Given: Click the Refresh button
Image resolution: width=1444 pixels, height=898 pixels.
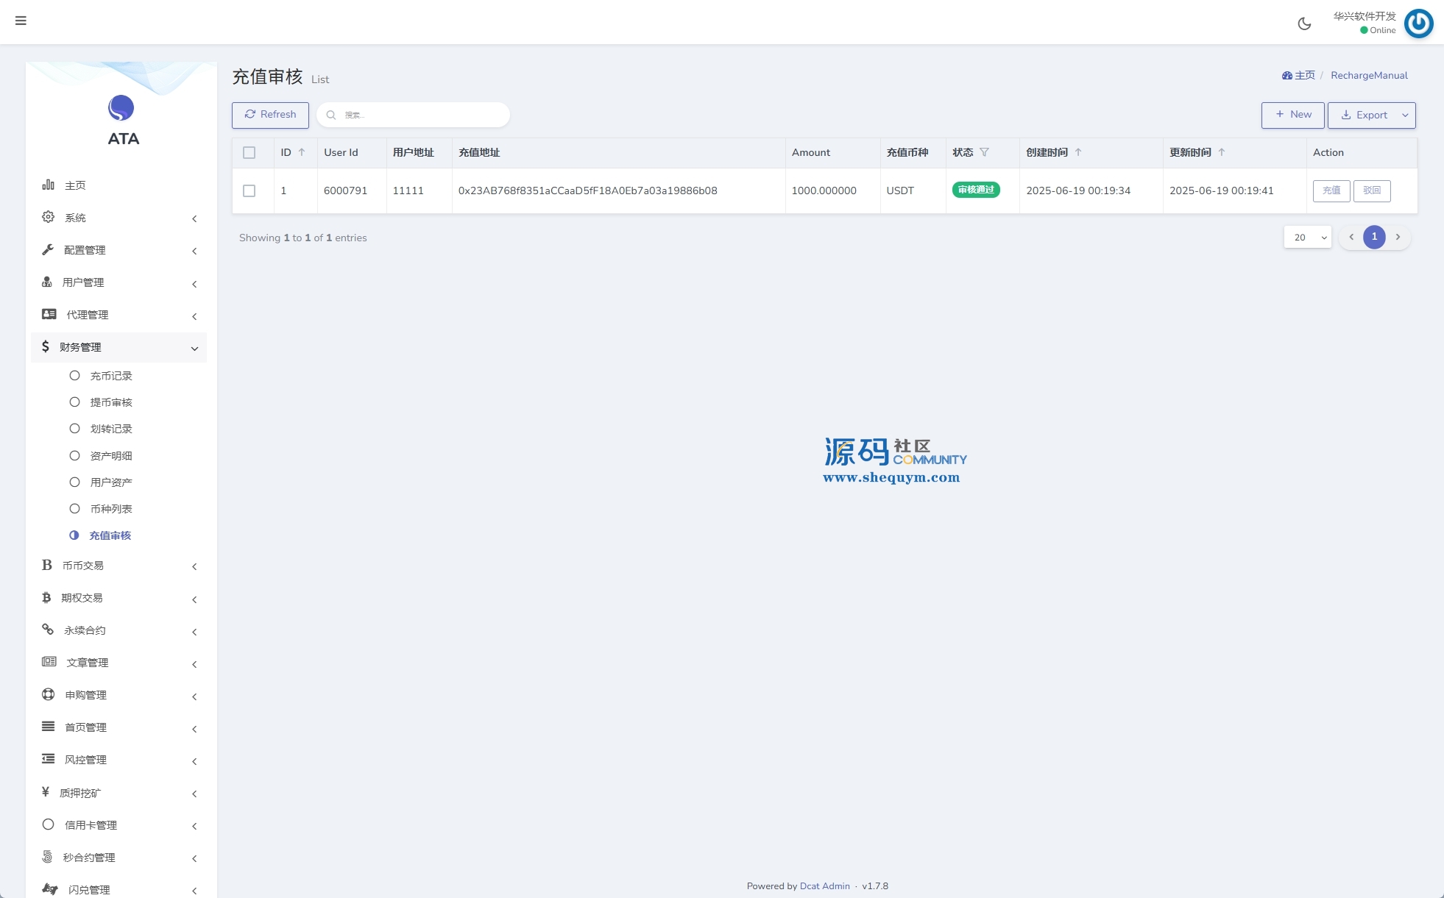Looking at the screenshot, I should tap(270, 115).
